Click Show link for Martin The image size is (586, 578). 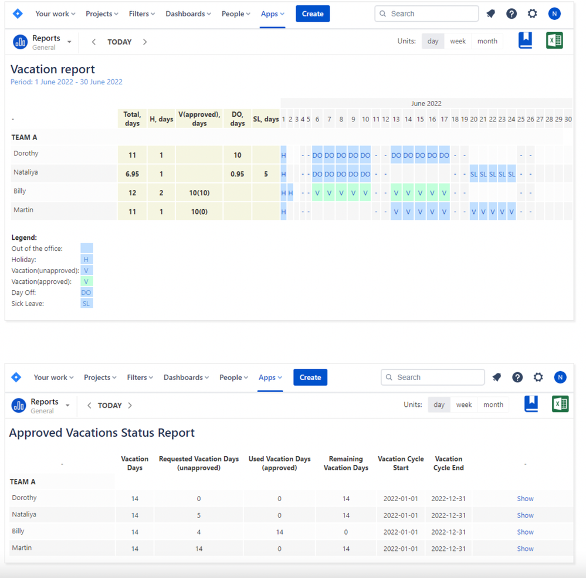(525, 549)
